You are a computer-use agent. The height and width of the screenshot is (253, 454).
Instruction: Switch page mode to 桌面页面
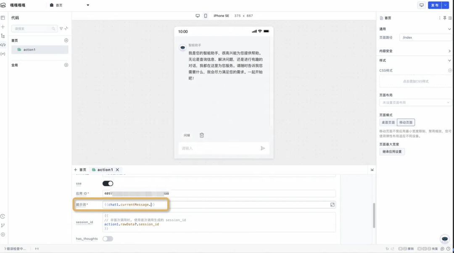(387, 122)
